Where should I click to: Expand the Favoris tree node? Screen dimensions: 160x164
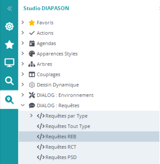23,22
